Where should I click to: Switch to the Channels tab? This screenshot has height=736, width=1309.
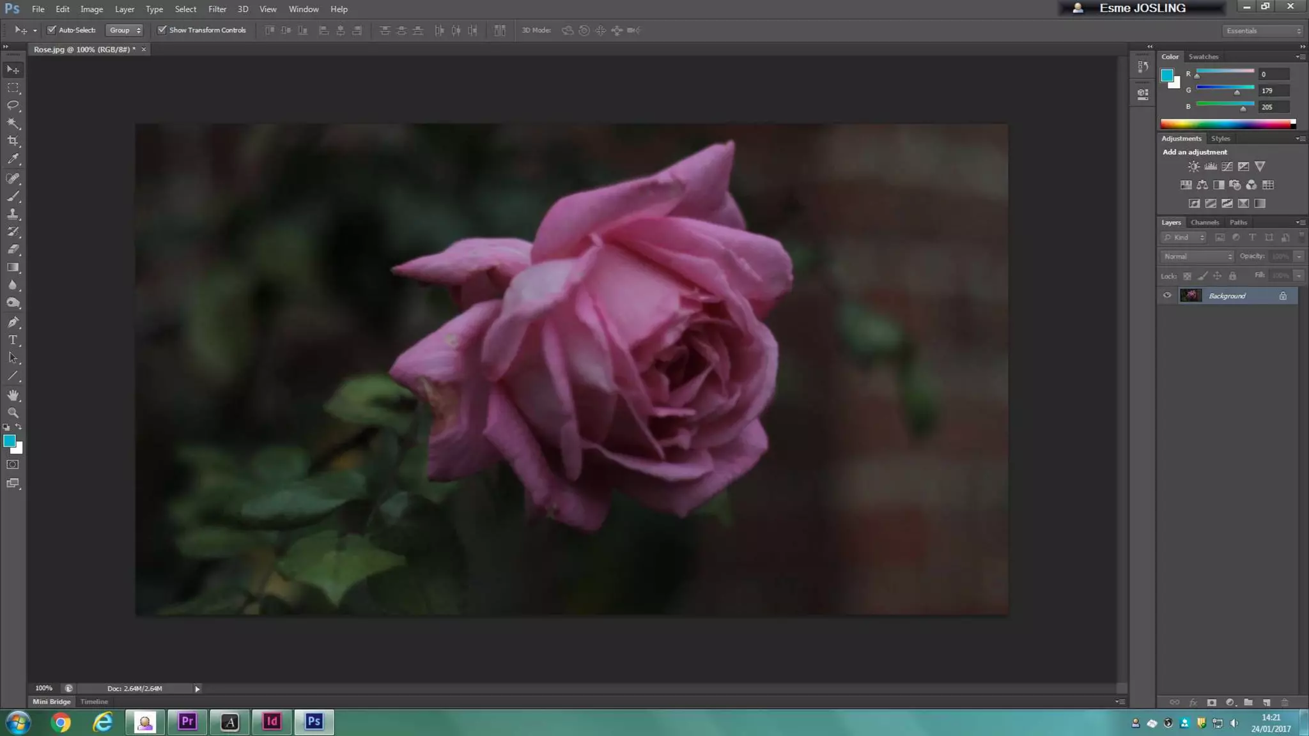click(x=1204, y=222)
